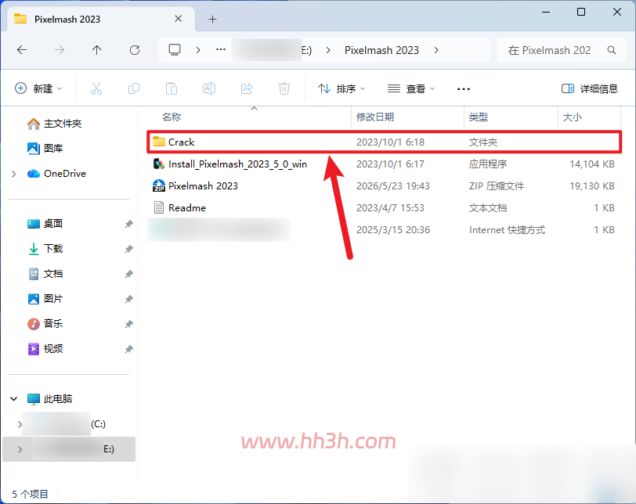Image resolution: width=636 pixels, height=504 pixels.
Task: Click the Paste clipboard icon
Action: [x=172, y=88]
